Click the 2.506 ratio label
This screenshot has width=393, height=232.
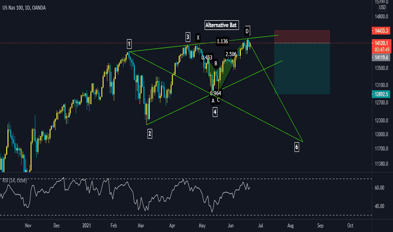coord(231,54)
